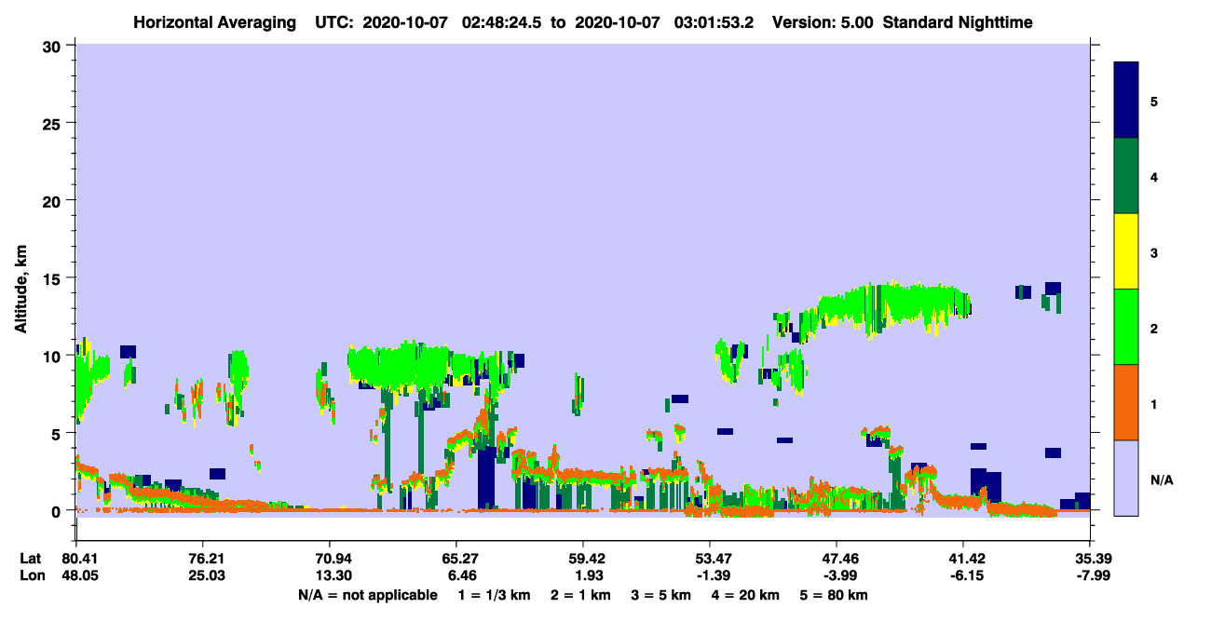This screenshot has width=1211, height=621.
Task: Click '2 = 1 km' legend entry
Action: (x=583, y=595)
